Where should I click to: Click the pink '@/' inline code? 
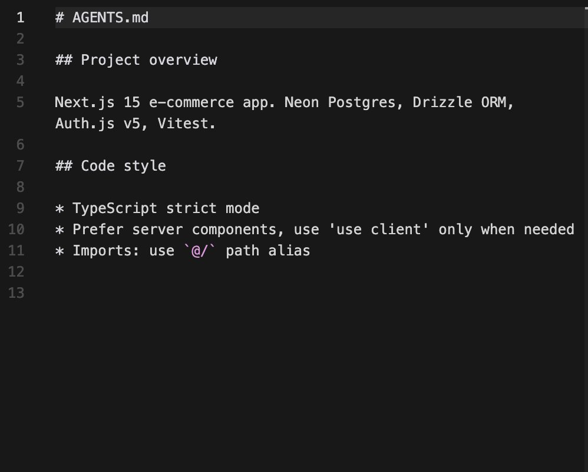point(200,251)
